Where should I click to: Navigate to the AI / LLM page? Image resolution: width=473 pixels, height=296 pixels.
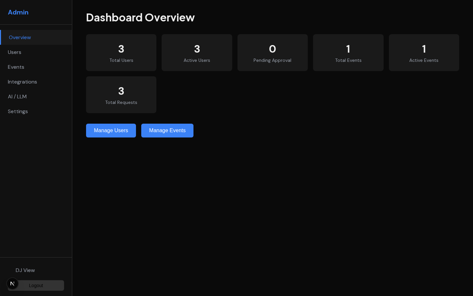17,97
